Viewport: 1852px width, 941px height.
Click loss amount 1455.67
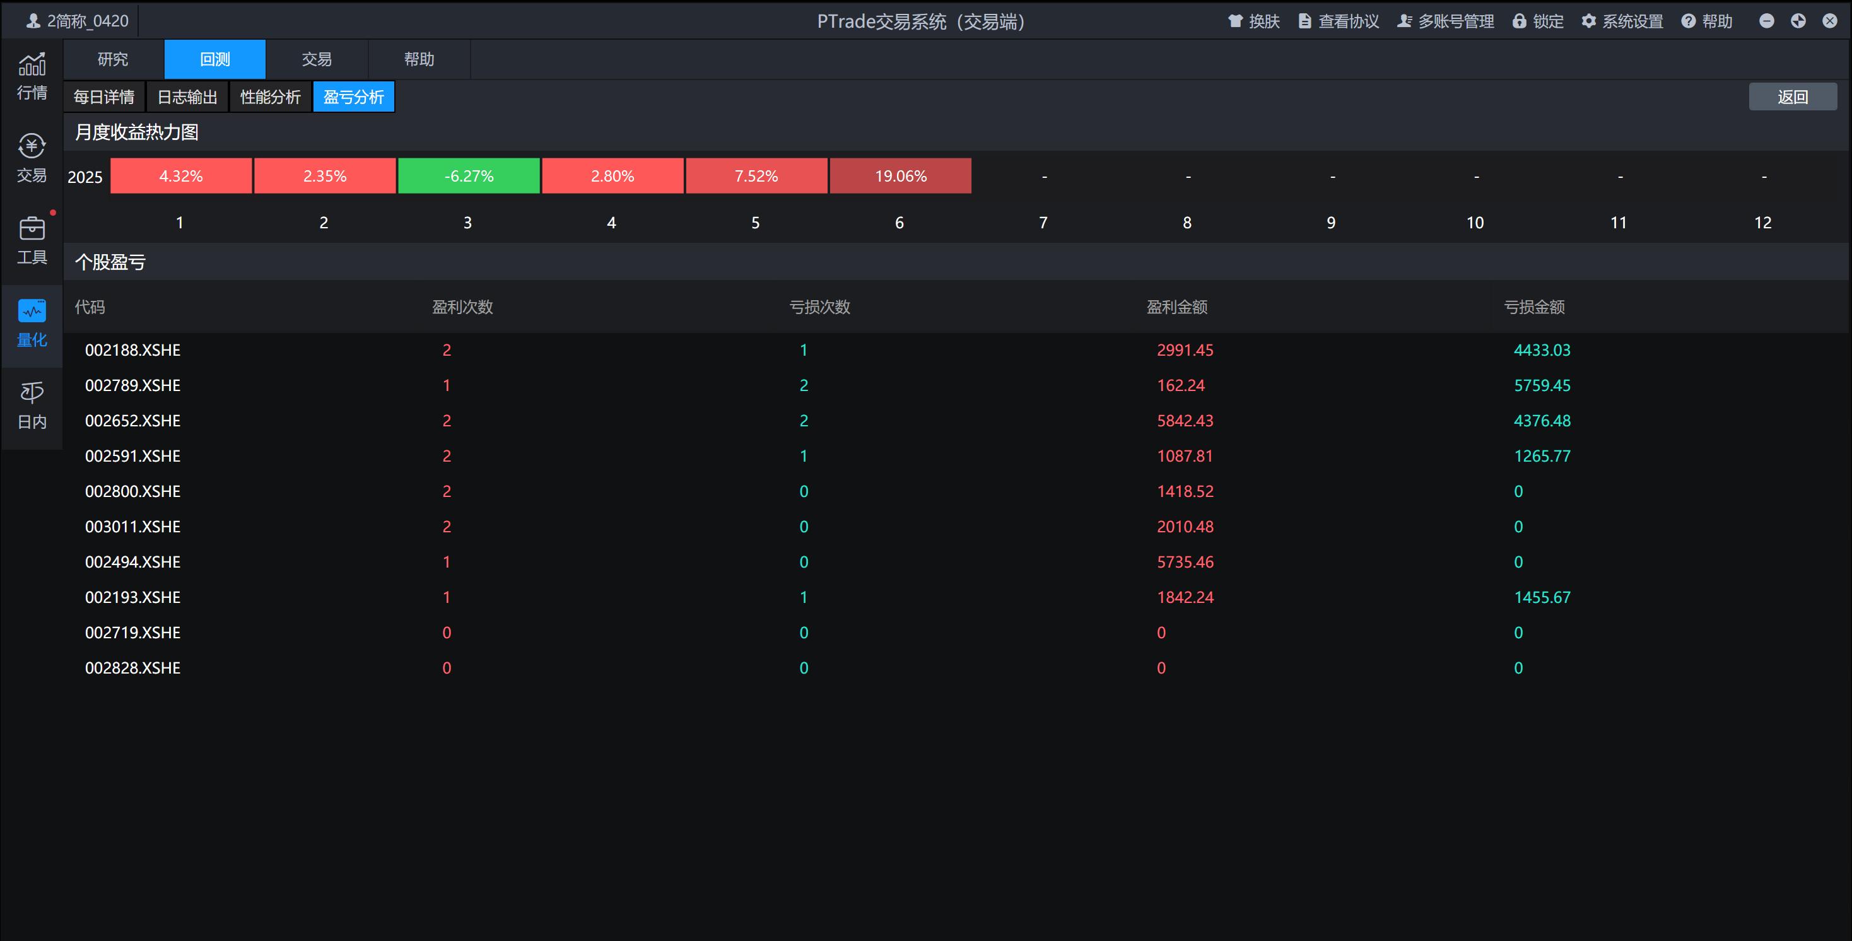click(x=1542, y=597)
